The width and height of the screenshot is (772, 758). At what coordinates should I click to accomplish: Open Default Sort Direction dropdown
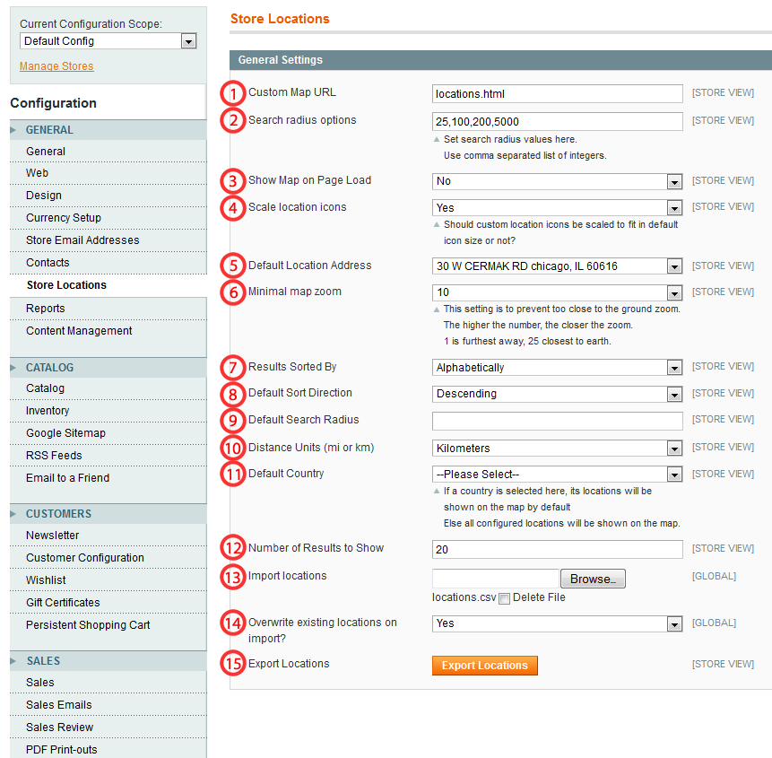point(558,394)
